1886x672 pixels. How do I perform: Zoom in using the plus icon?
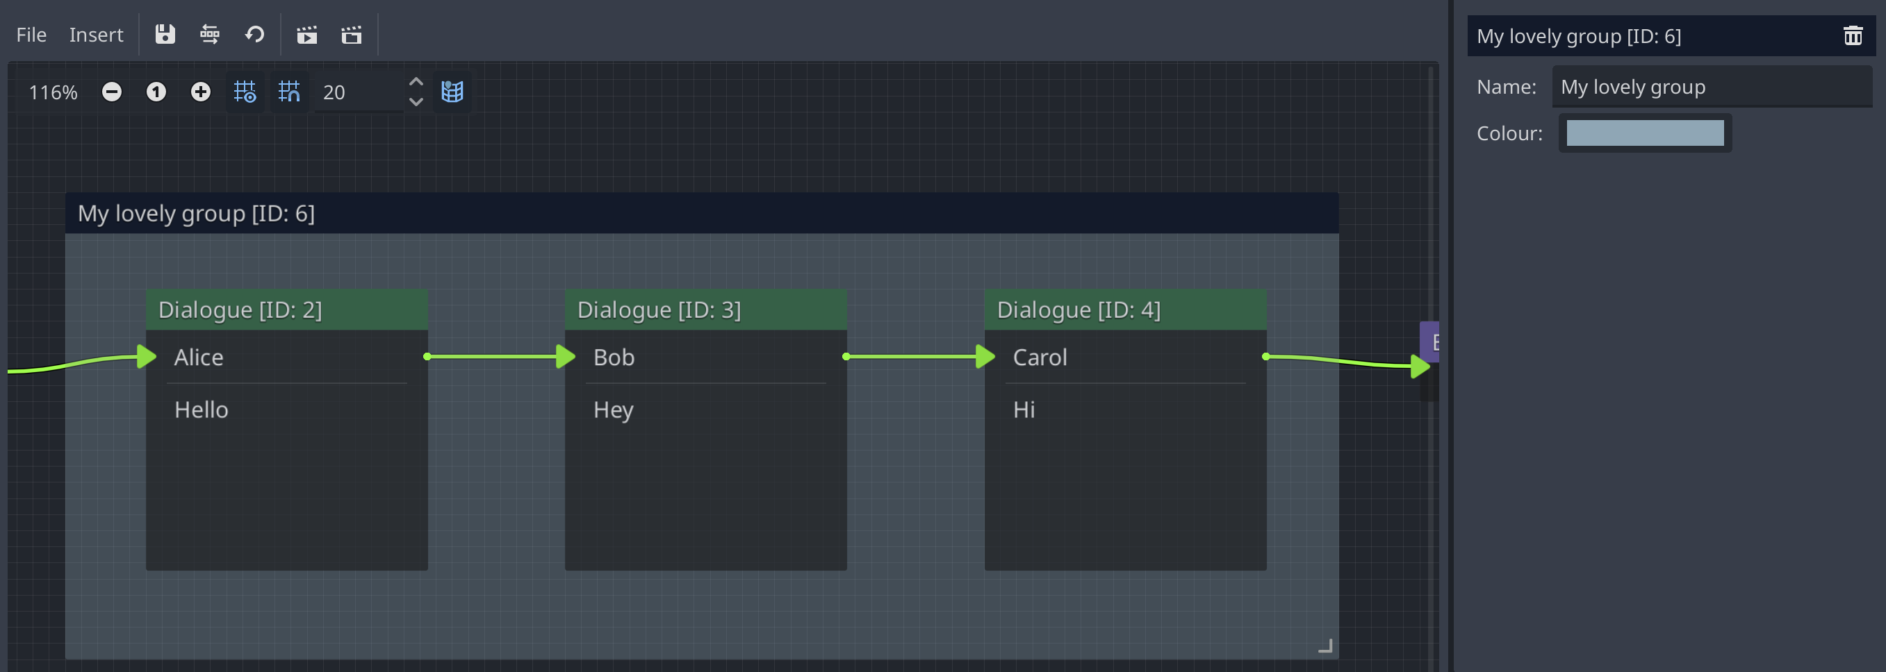pos(200,92)
